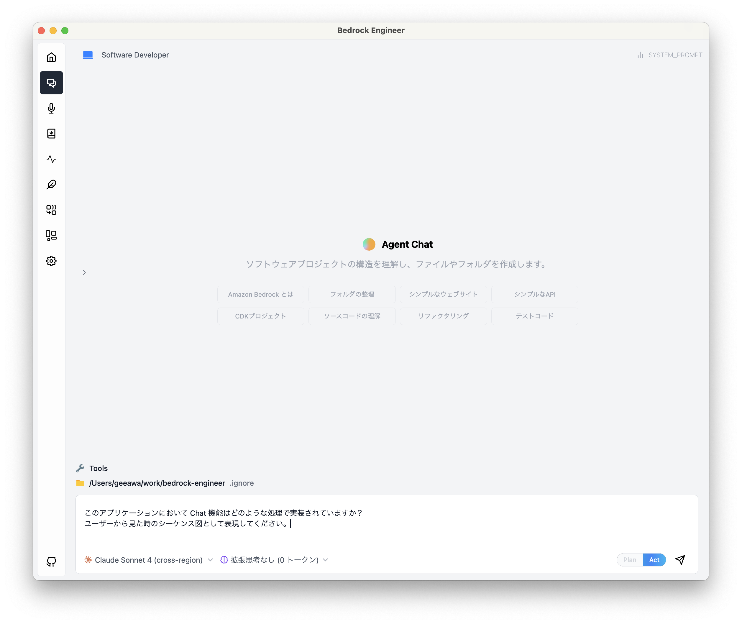742x624 pixels.
Task: Click the microphone voice chat icon
Action: tap(51, 108)
